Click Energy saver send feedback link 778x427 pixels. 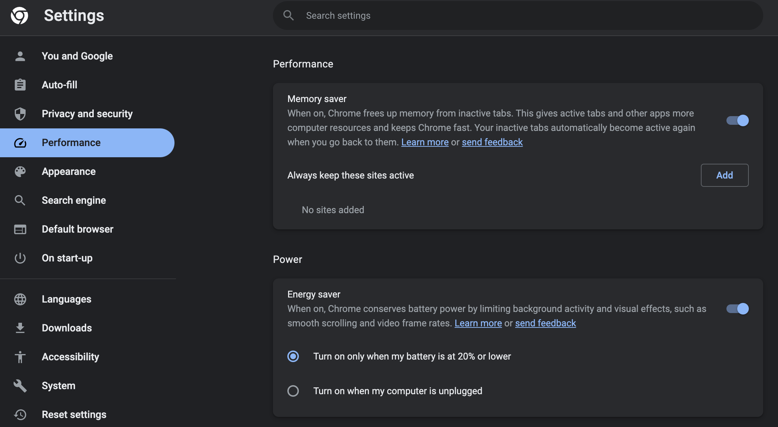pos(545,323)
